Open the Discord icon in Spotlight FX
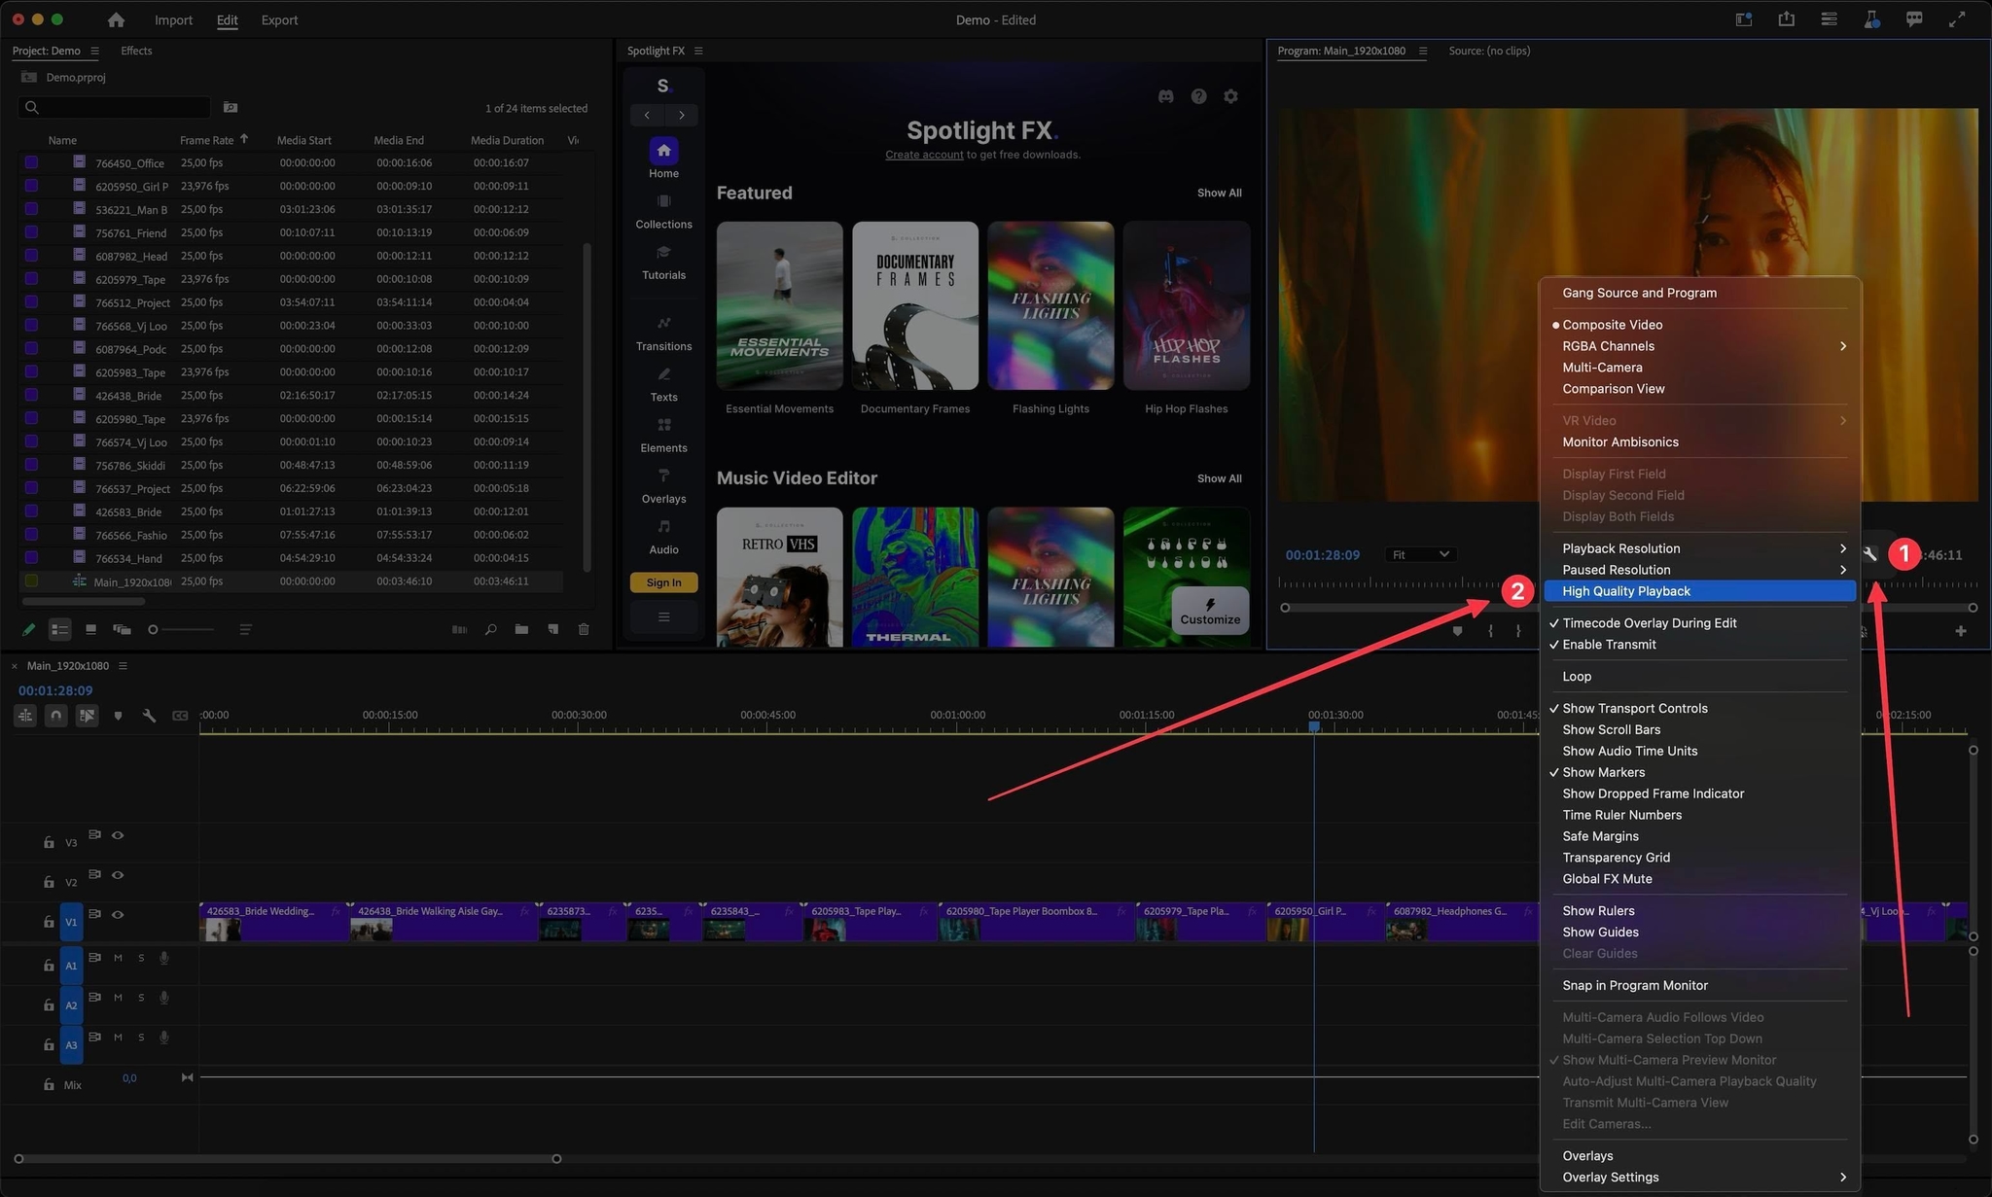1992x1197 pixels. pos(1165,96)
